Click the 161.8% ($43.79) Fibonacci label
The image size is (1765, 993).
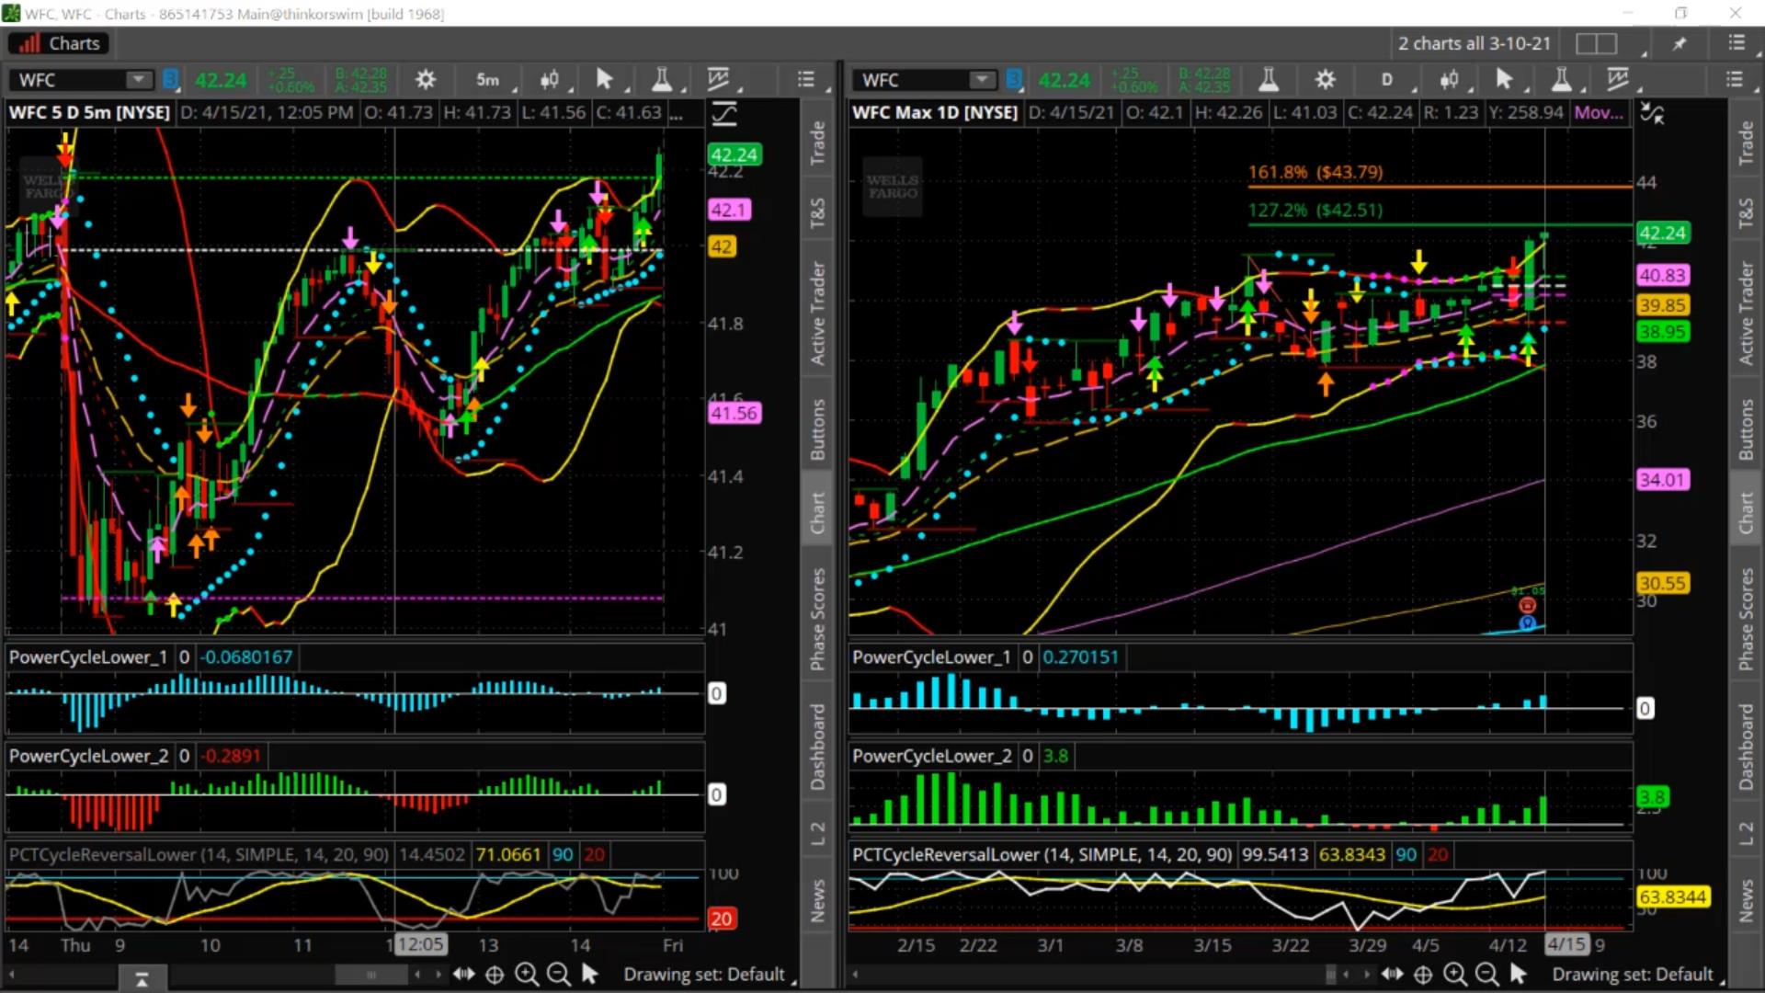[1315, 172]
